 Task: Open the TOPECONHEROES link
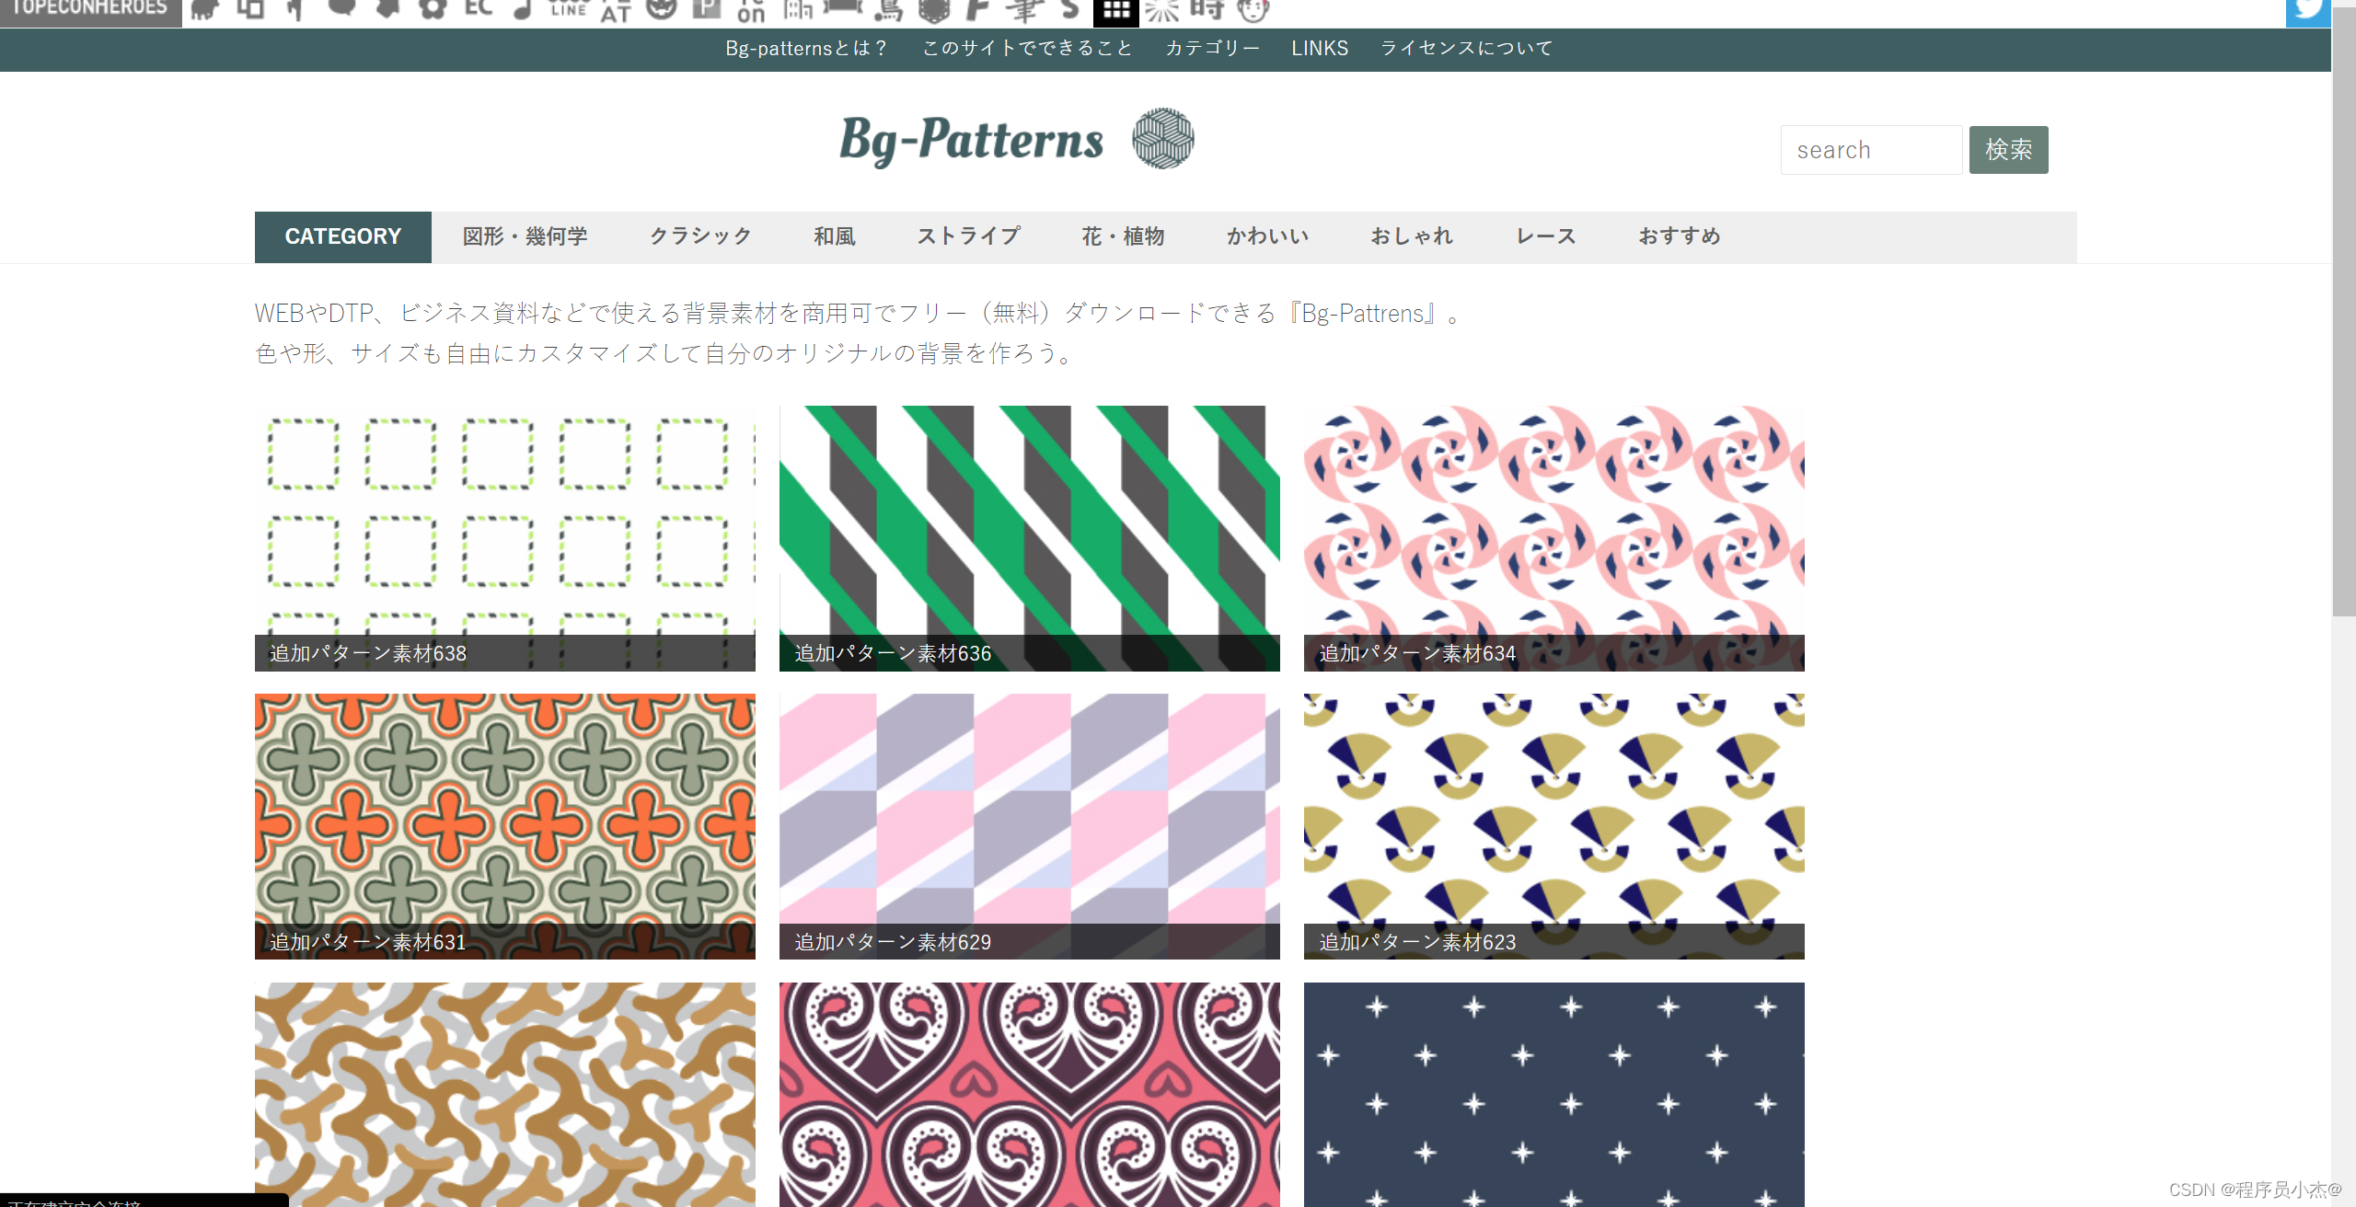pyautogui.click(x=90, y=9)
